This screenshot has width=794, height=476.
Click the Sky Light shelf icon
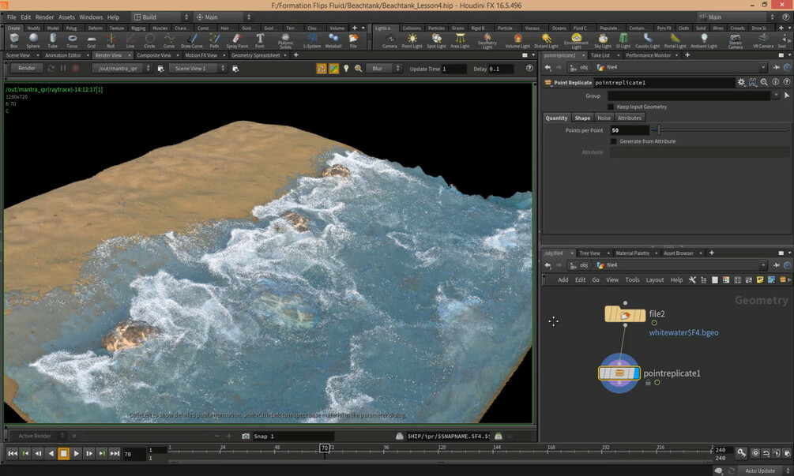[x=604, y=39]
